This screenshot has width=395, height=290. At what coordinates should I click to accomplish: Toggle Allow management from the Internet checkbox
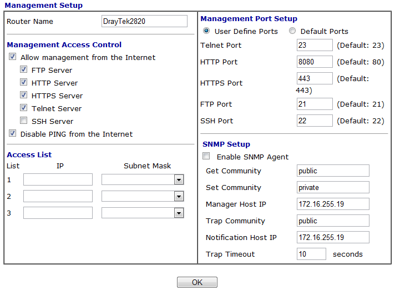pos(12,57)
